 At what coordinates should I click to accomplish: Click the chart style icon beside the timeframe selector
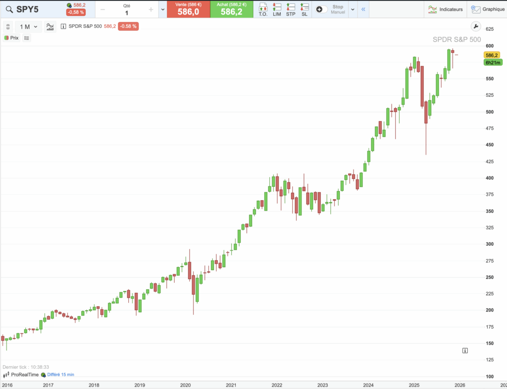(x=50, y=26)
